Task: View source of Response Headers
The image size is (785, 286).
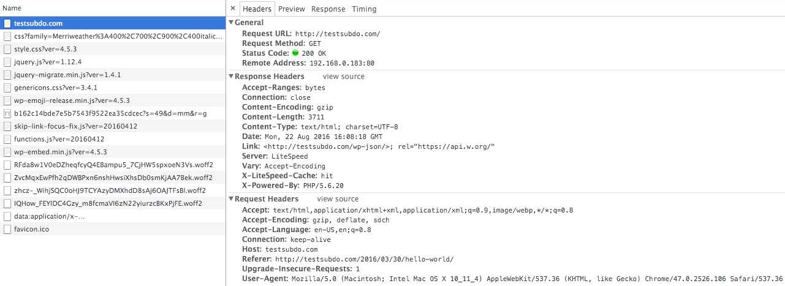Action: point(344,77)
